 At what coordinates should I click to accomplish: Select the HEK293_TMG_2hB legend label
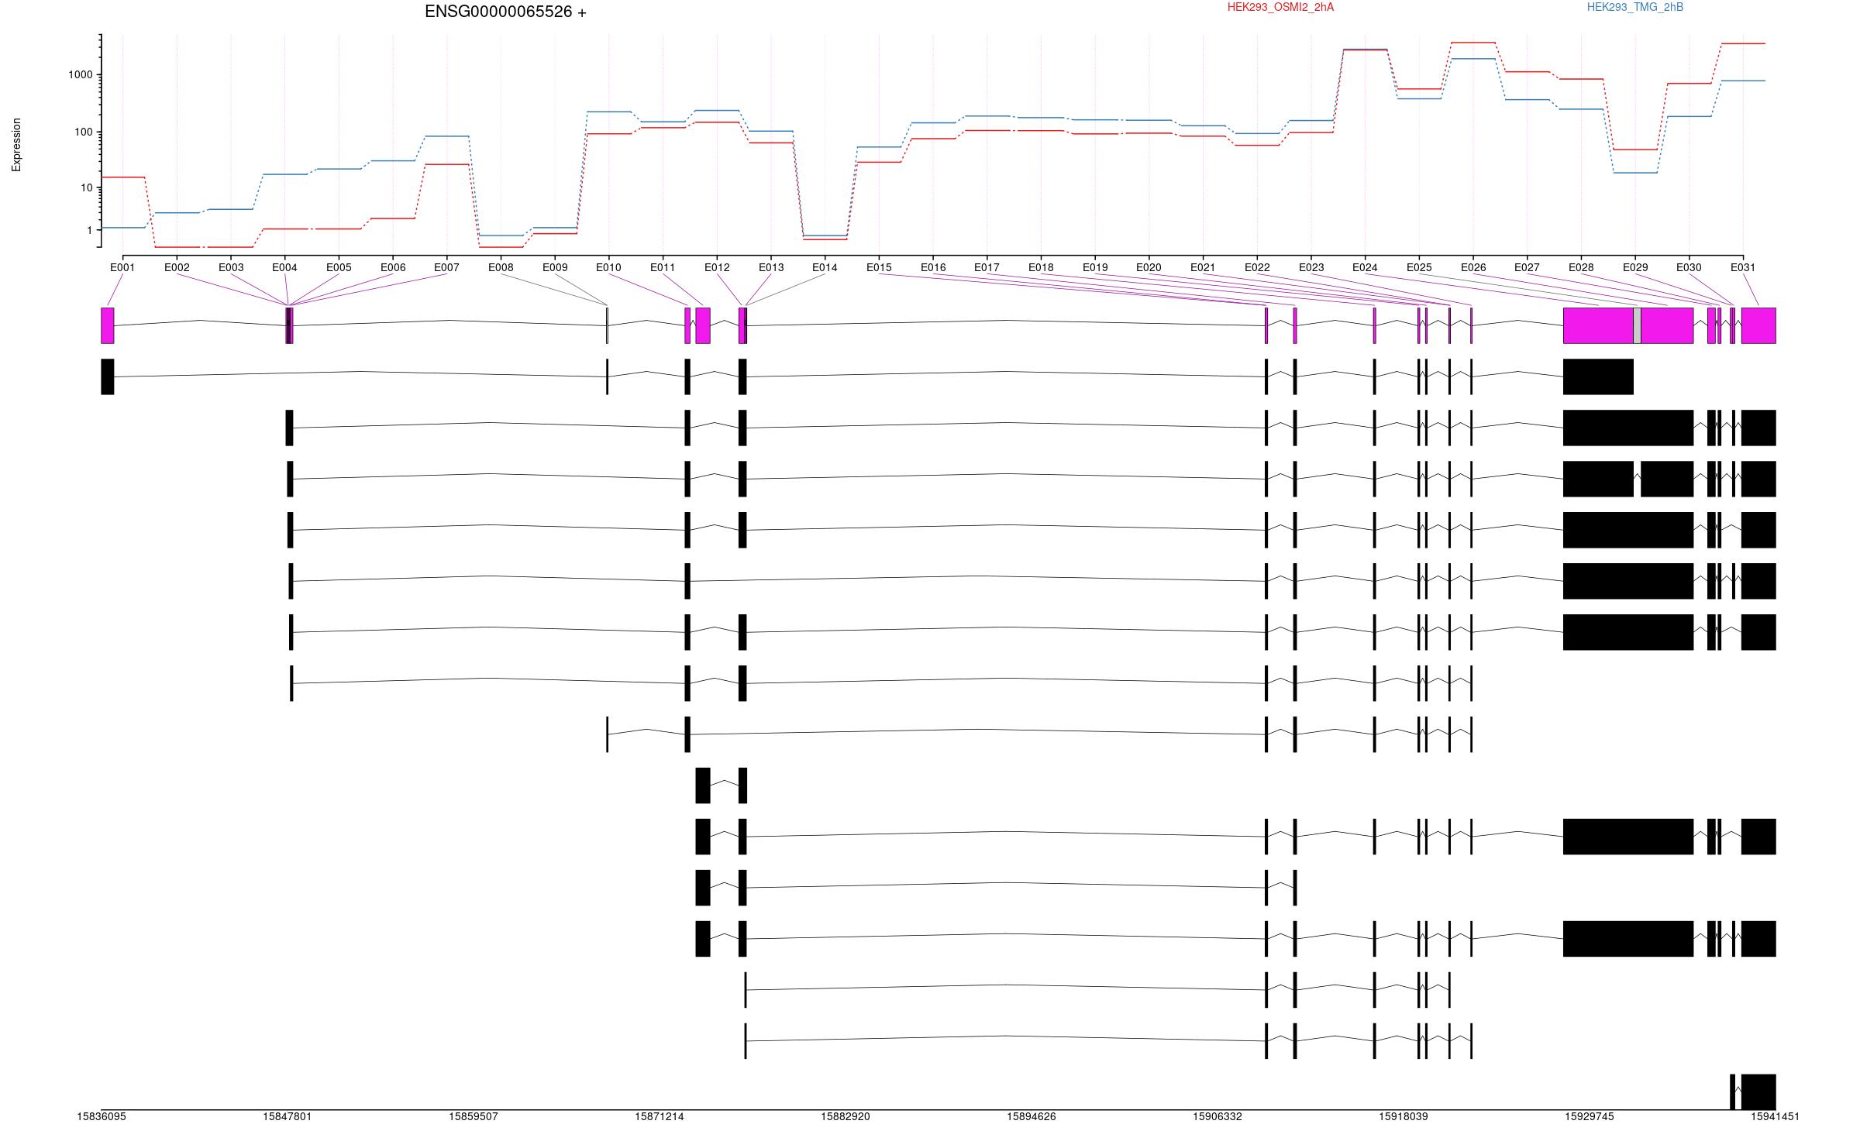pos(1634,7)
